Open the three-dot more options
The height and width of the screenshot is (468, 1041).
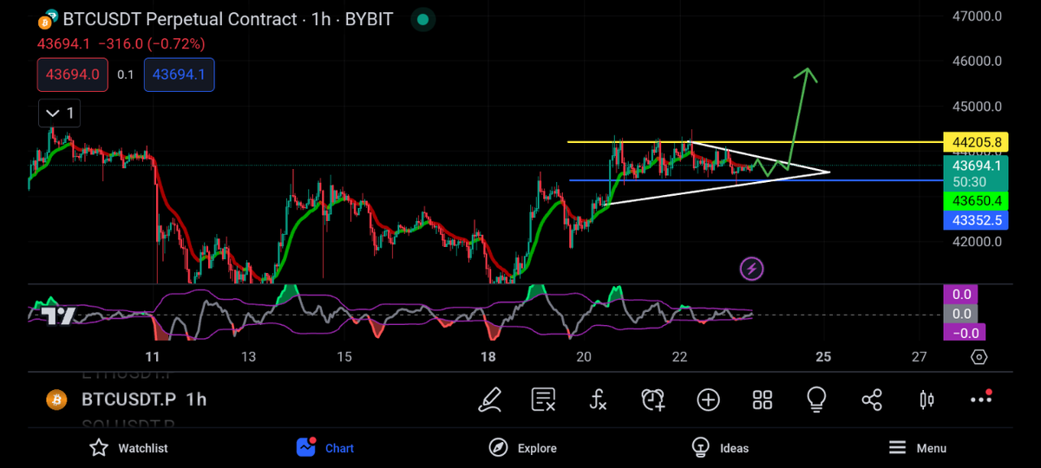point(981,400)
